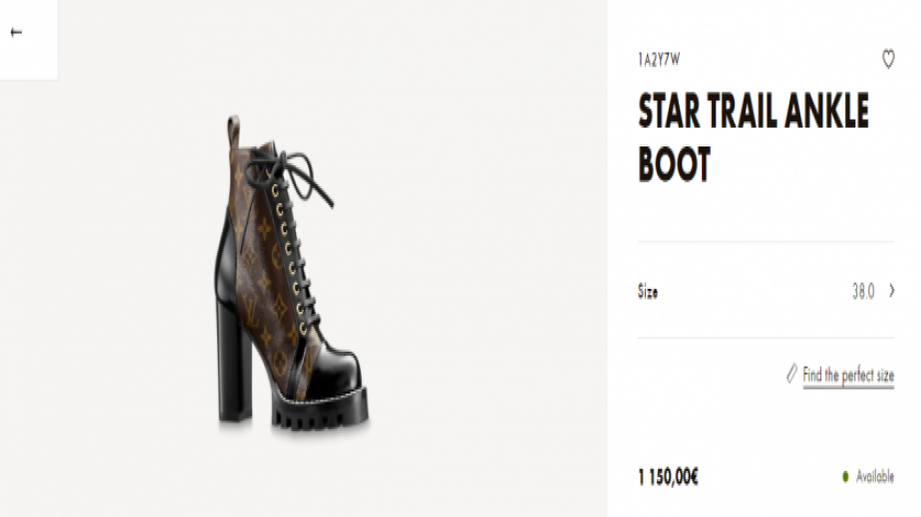Screen dimensions: 921x517
Task: Click the 1 150,00€ price
Action: [668, 476]
